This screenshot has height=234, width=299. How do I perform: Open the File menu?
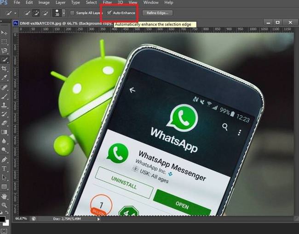pos(17,2)
